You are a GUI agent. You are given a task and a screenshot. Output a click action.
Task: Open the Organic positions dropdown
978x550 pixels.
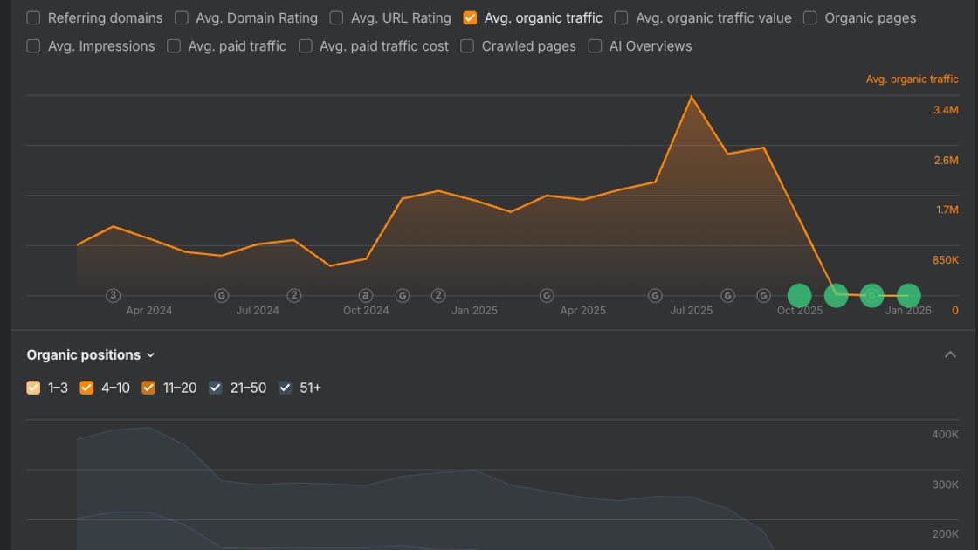coord(91,354)
